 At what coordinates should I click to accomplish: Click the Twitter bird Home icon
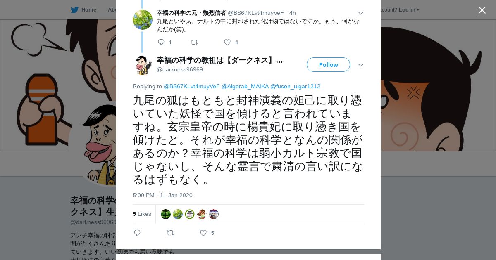[x=74, y=9]
